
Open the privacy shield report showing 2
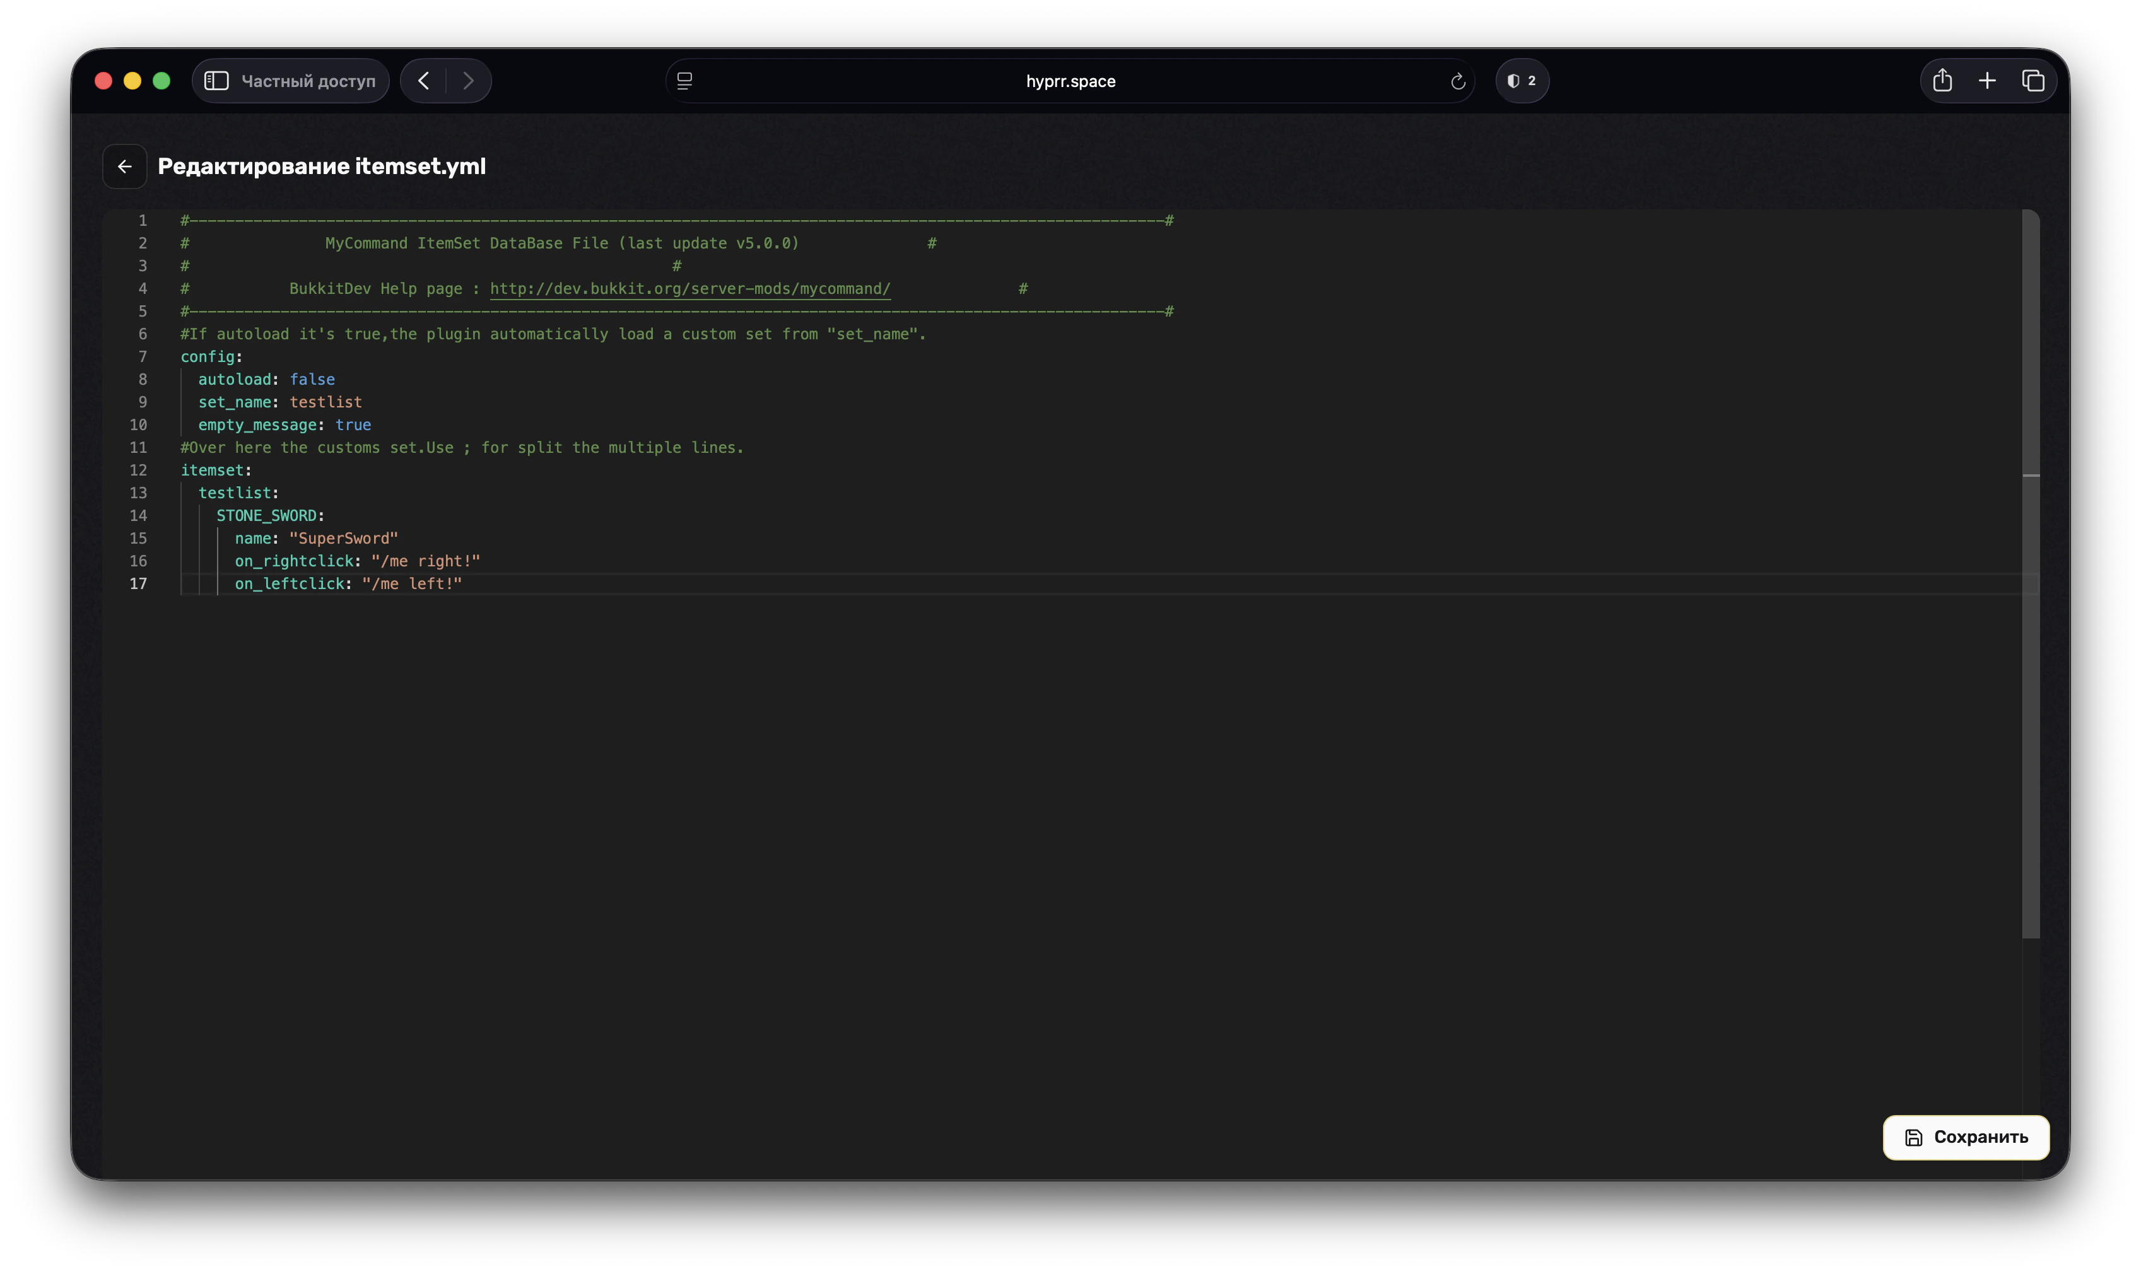[x=1522, y=81]
